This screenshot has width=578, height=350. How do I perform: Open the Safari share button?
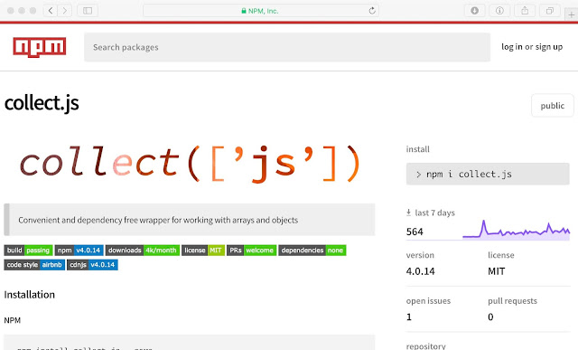[x=525, y=11]
